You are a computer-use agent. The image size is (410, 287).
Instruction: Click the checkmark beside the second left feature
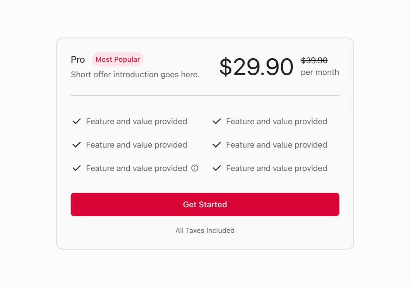tap(76, 145)
